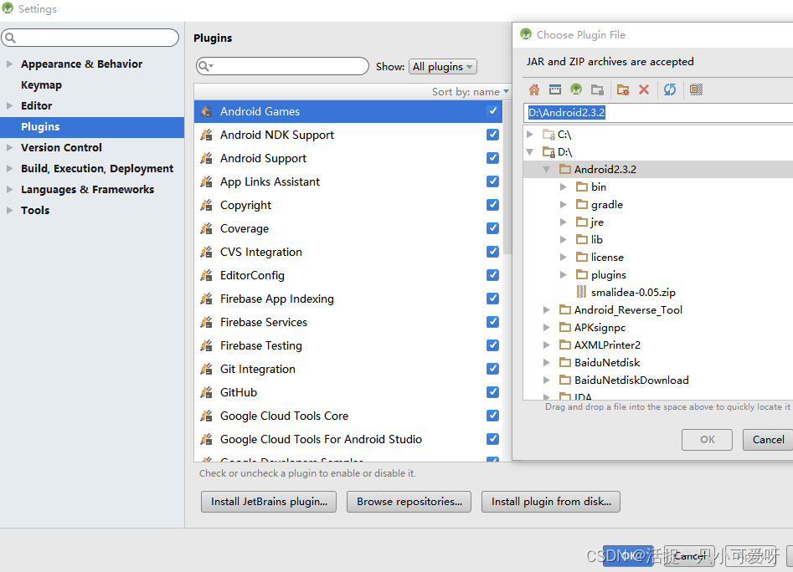Select Editor in settings sidebar

click(36, 106)
